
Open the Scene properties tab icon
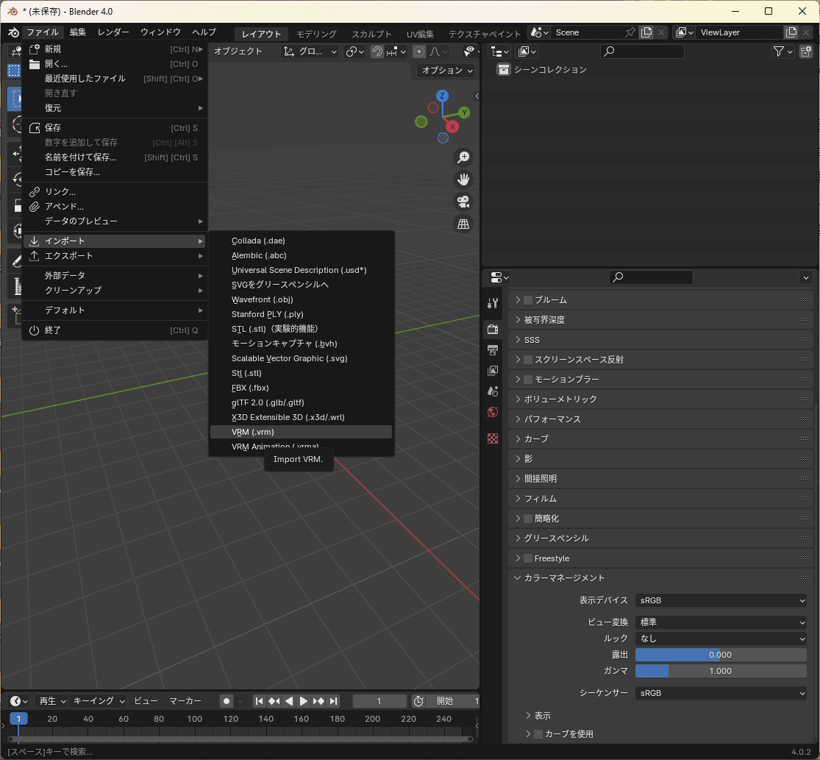pos(493,391)
